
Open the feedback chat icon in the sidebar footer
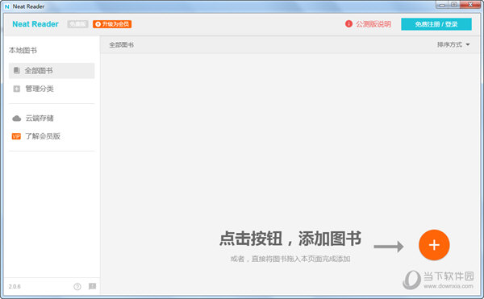92,286
